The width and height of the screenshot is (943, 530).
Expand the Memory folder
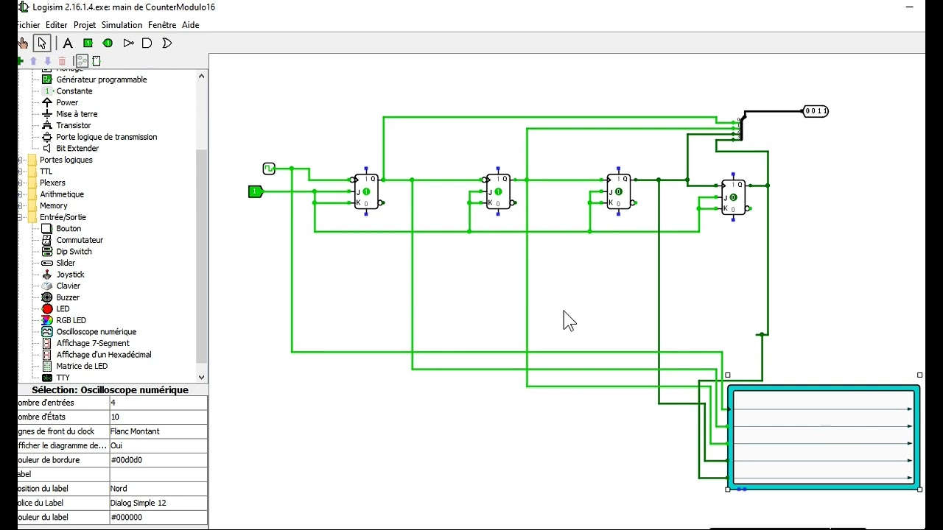(21, 206)
